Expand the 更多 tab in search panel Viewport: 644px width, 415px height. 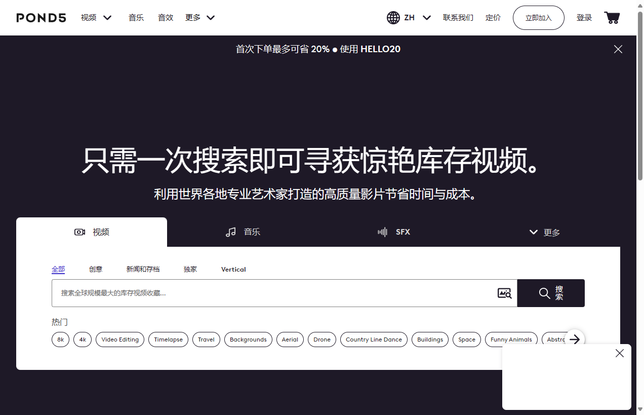[x=545, y=232]
